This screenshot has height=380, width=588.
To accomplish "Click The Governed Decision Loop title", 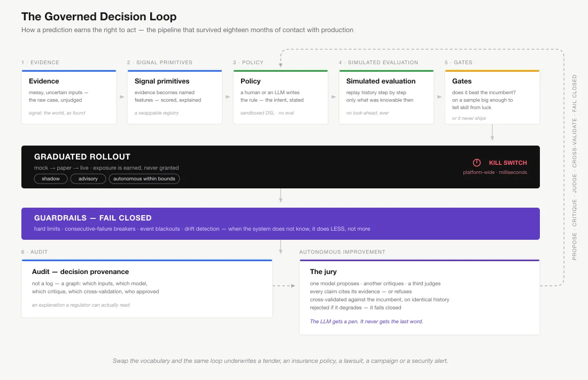I will (99, 17).
